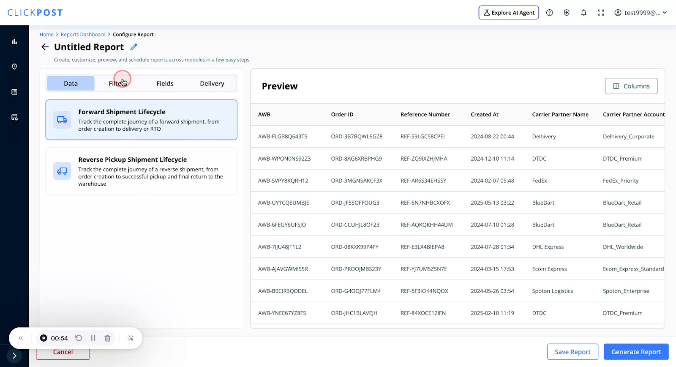Open Reports Dashboard breadcrumb link
The width and height of the screenshot is (676, 367).
tap(83, 35)
